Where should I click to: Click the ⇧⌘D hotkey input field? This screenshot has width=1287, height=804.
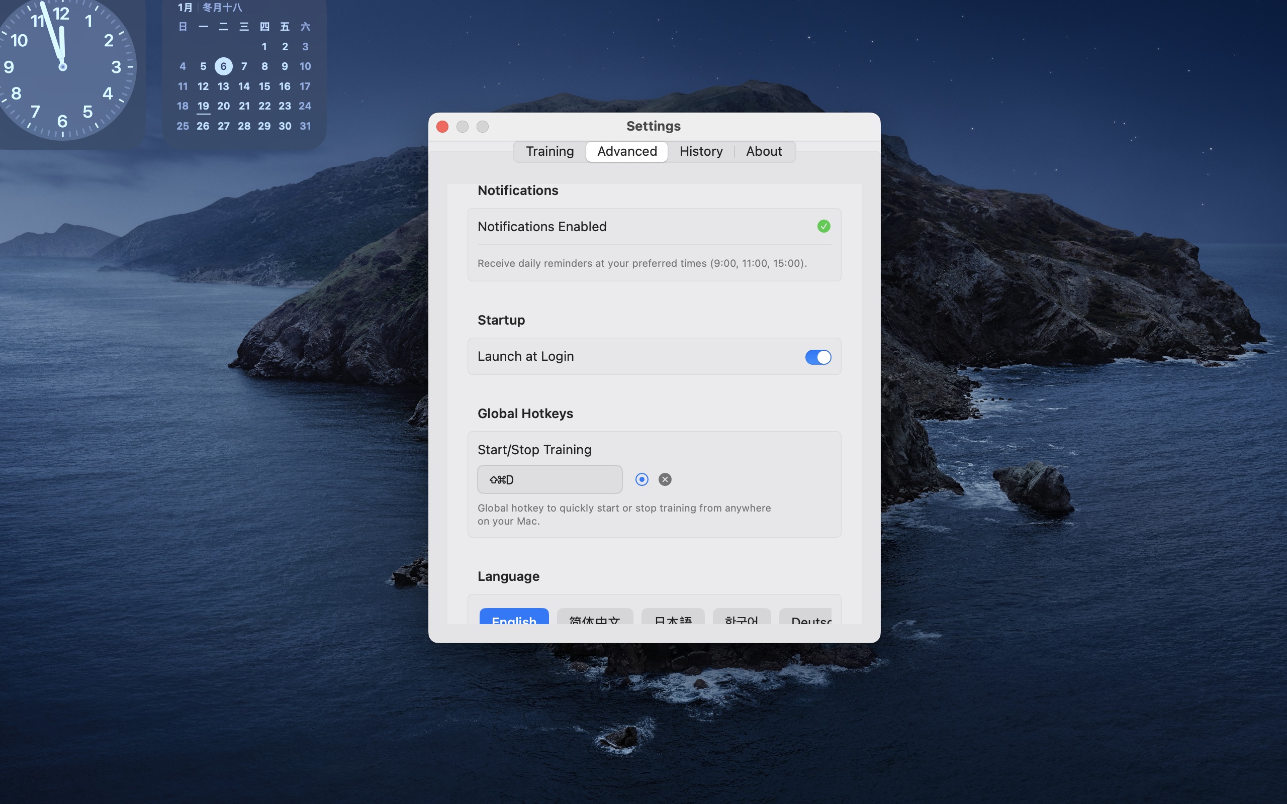[x=549, y=479]
